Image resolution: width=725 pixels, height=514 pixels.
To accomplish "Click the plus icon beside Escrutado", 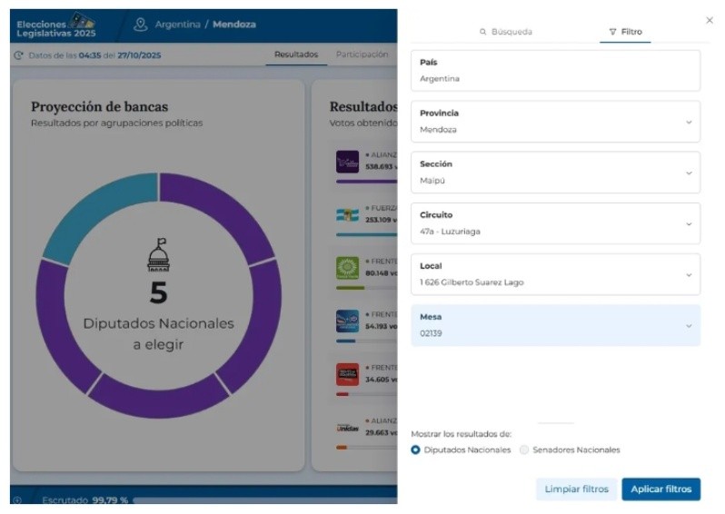I will click(x=17, y=500).
